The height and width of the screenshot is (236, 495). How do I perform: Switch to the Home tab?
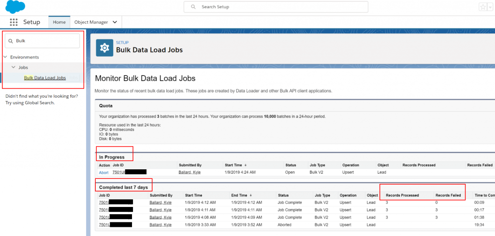(x=59, y=22)
